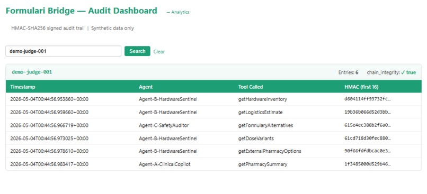This screenshot has width=427, height=194.
Task: Click the Agent column header
Action: [x=146, y=87]
